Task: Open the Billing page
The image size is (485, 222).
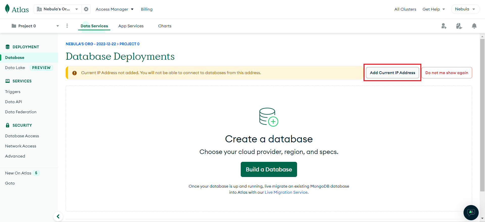Action: coord(147,9)
